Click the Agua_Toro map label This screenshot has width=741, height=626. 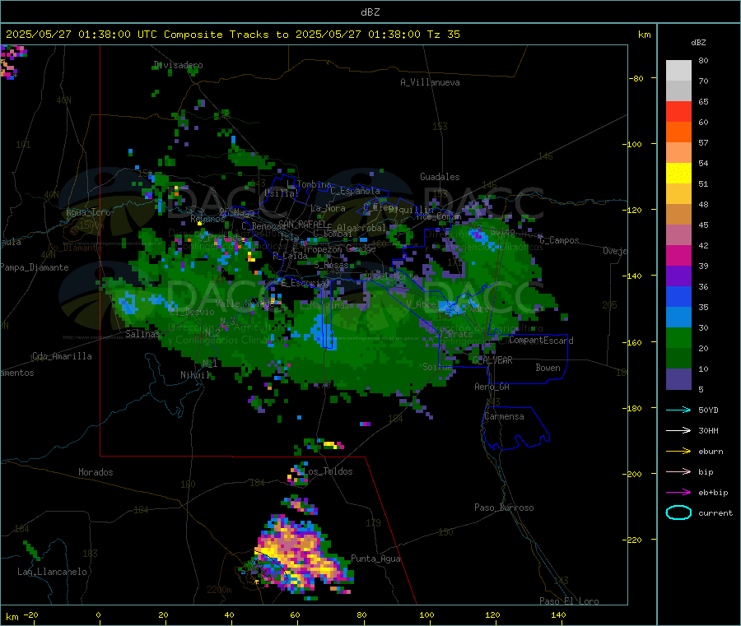(88, 212)
